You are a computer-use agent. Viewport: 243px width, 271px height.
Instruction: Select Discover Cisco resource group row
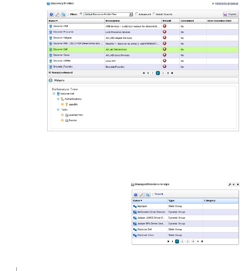[185, 235]
